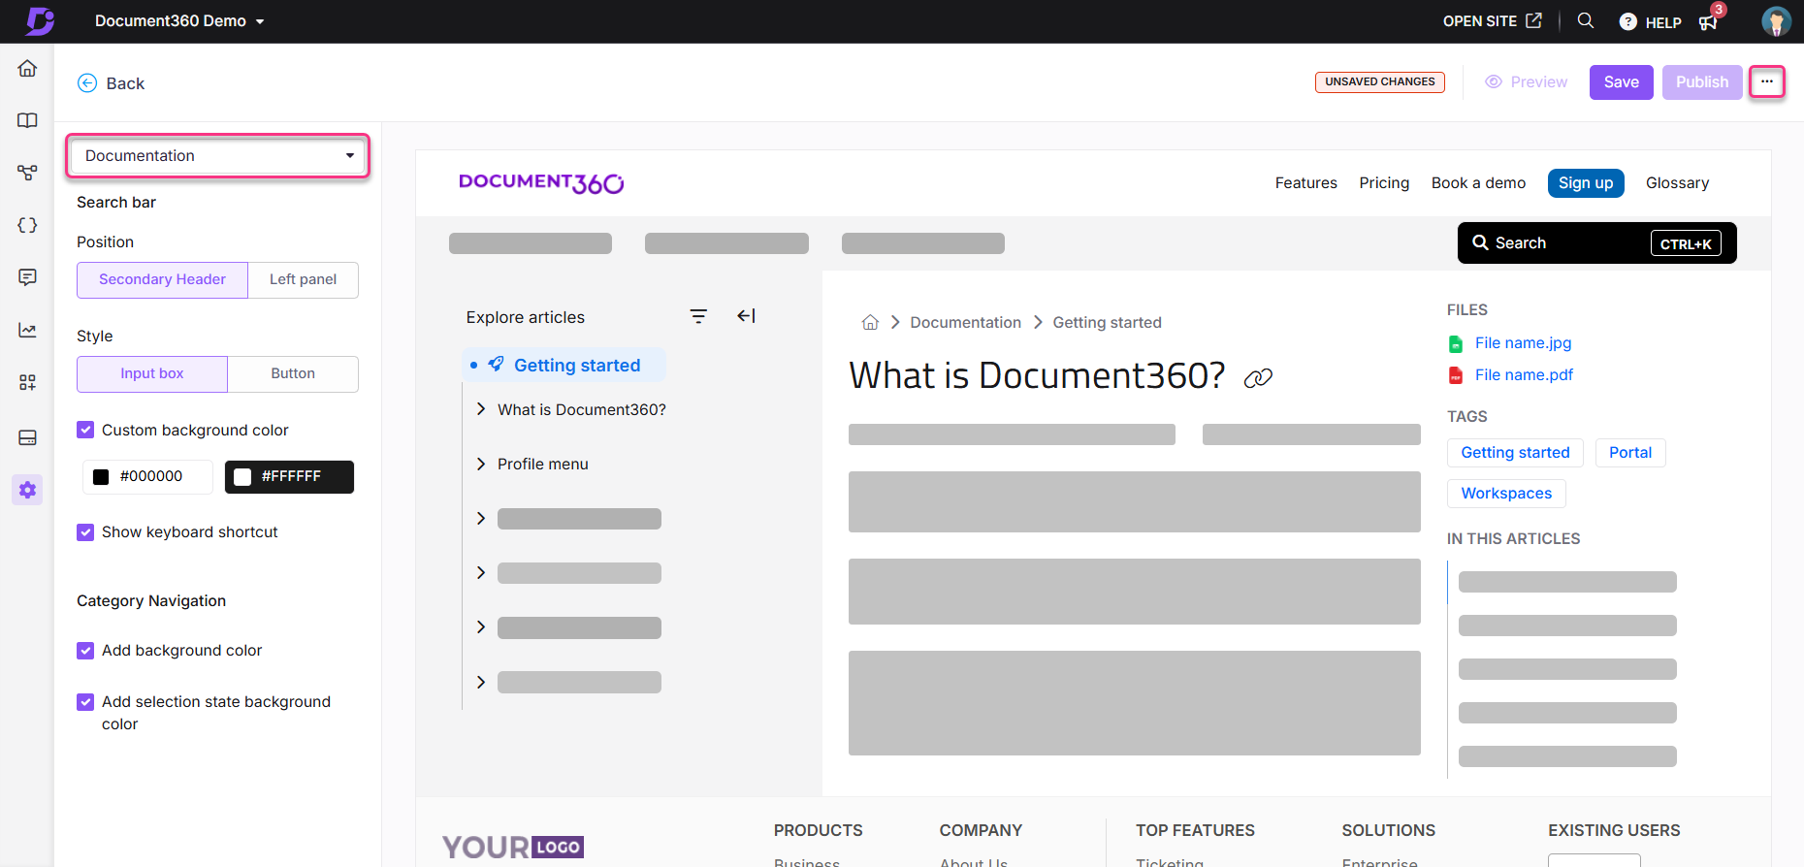
Task: Click the breadcrumb home icon
Action: tap(870, 322)
